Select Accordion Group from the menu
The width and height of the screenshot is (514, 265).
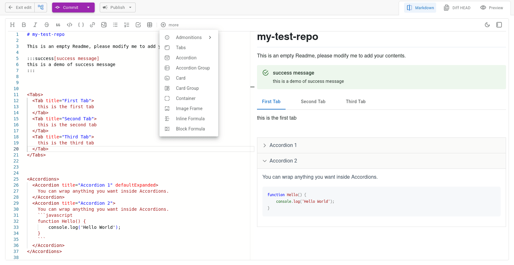point(189,68)
